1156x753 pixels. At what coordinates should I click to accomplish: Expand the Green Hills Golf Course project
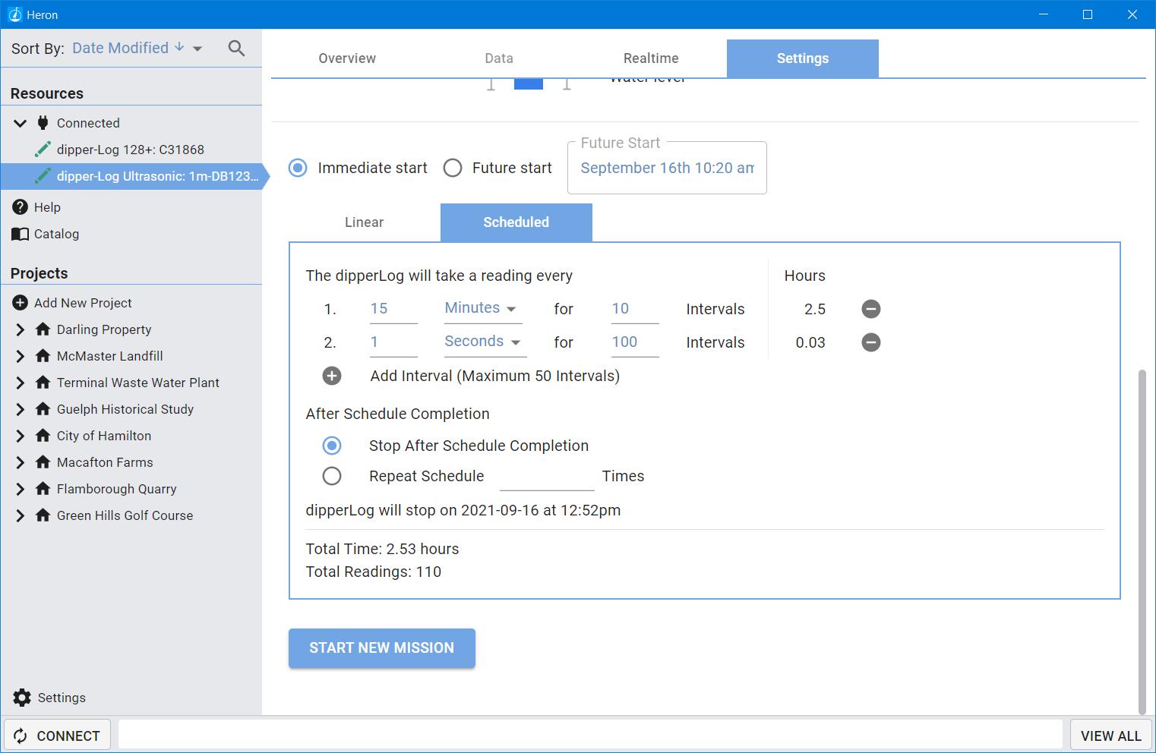[21, 515]
